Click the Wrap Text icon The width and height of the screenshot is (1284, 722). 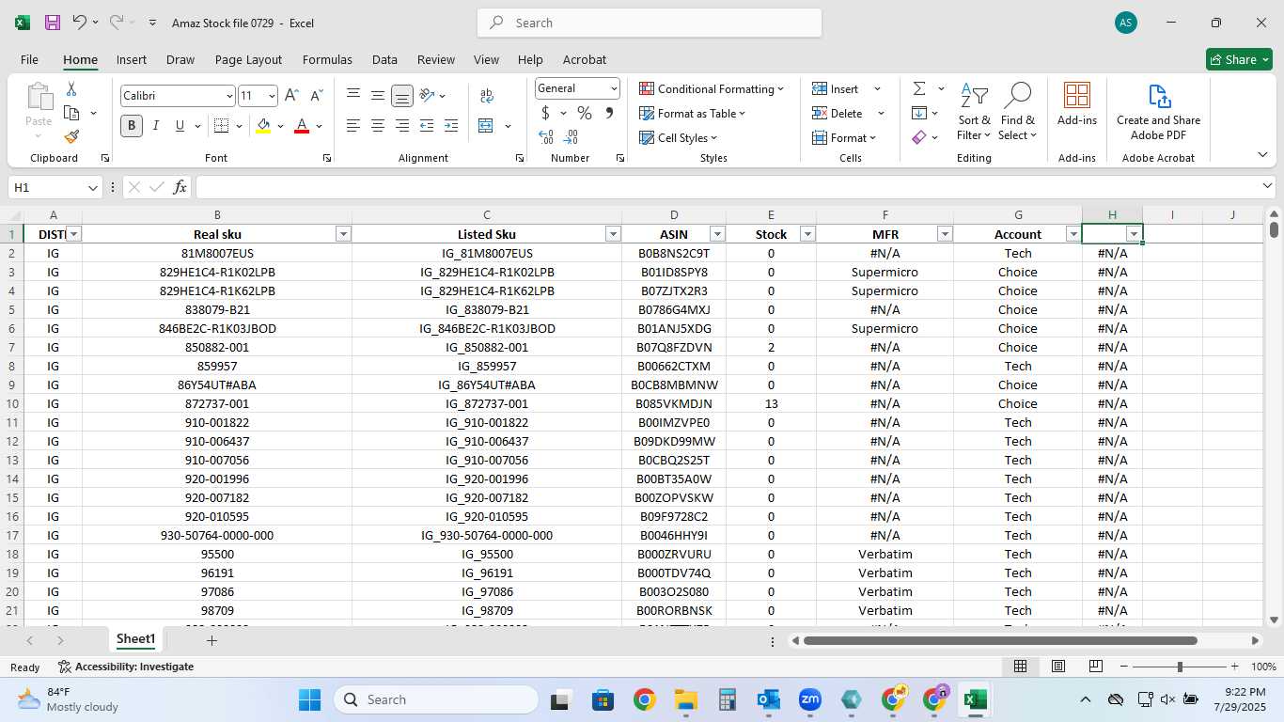487,95
